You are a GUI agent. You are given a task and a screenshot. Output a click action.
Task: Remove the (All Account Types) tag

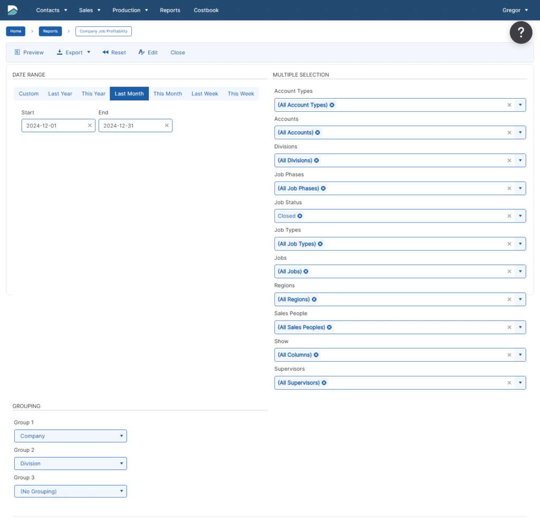(332, 105)
